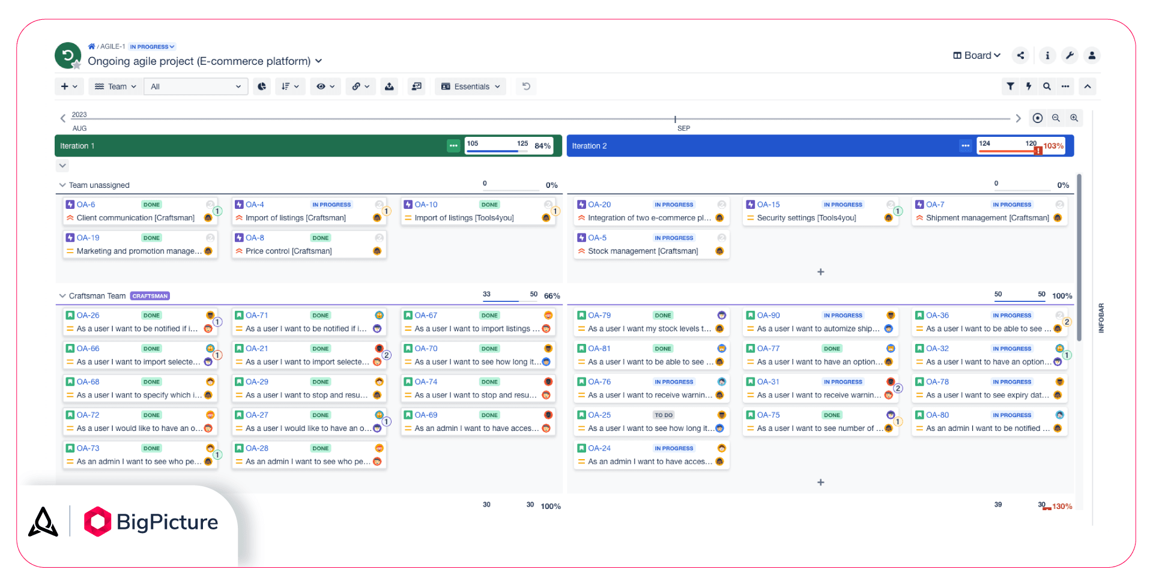The height and width of the screenshot is (587, 1153).
Task: Zoom out the timeline
Action: coord(1056,118)
